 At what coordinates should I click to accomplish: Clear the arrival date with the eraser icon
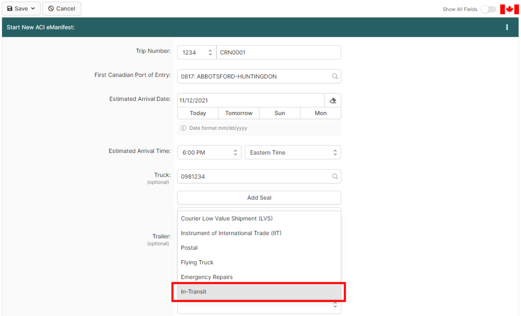tap(333, 100)
